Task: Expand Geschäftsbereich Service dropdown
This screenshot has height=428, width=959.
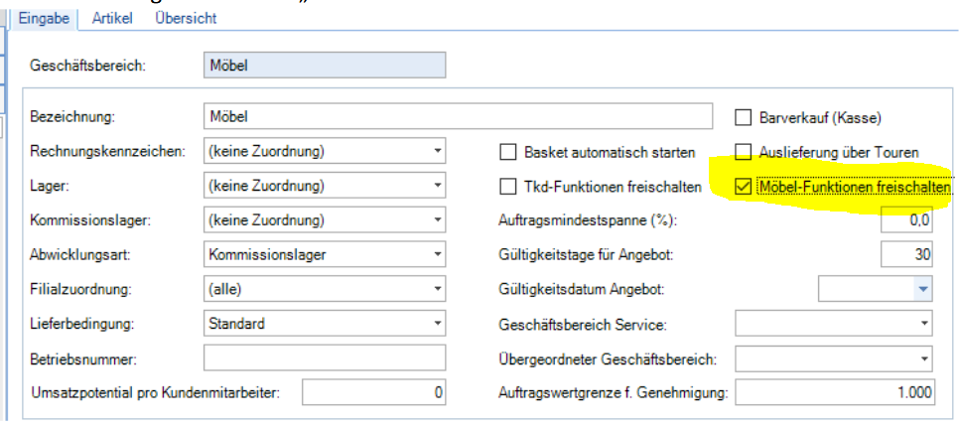Action: (x=924, y=323)
